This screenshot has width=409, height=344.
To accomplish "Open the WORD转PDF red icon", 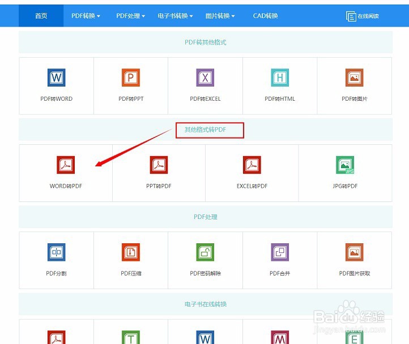I will pos(66,165).
